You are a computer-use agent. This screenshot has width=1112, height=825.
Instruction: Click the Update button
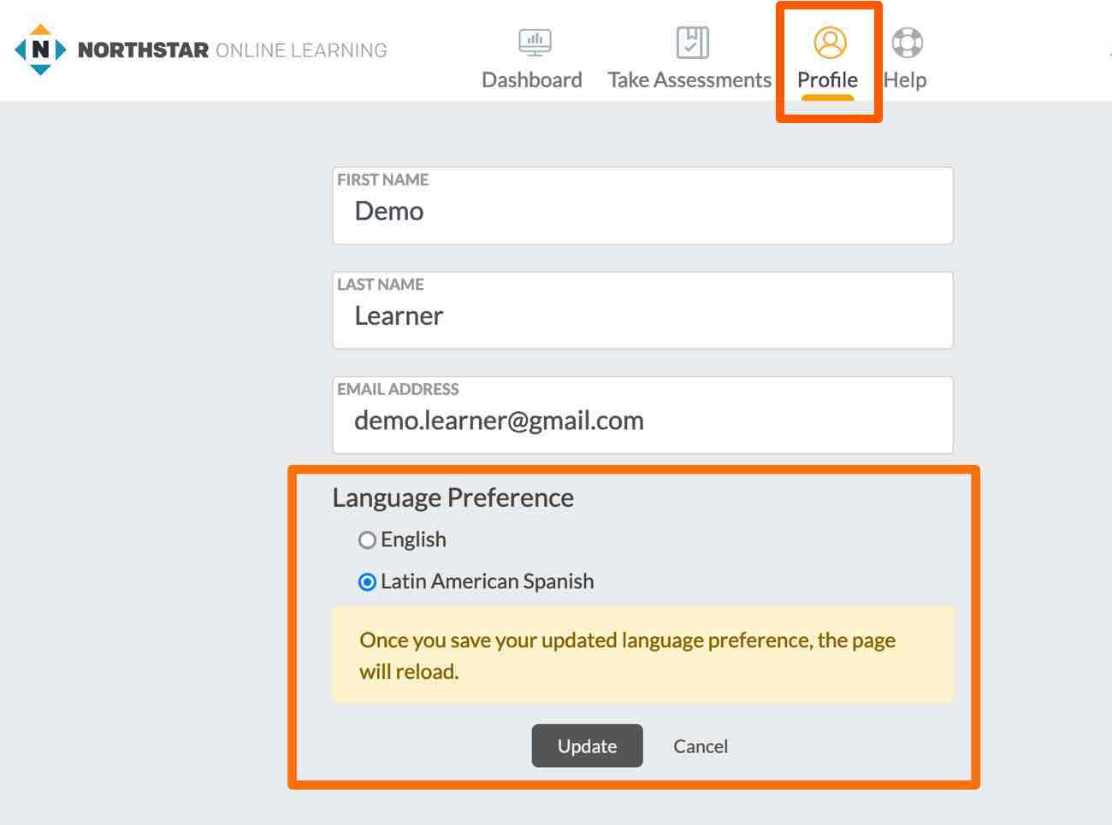coord(587,745)
